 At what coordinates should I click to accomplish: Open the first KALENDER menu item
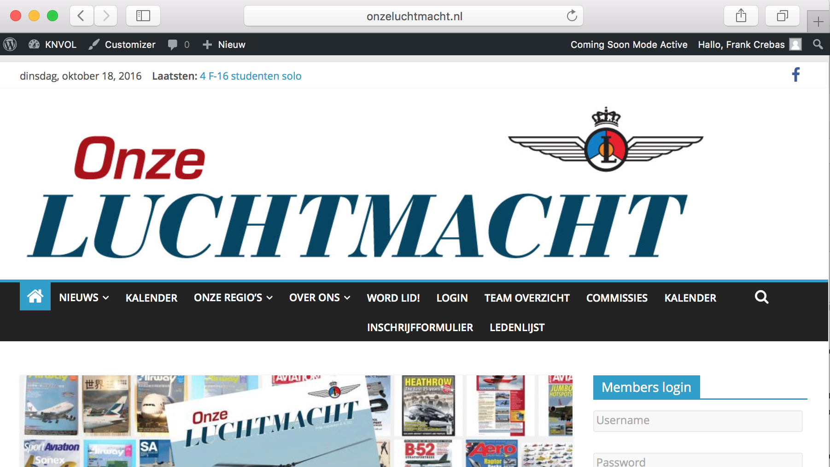pyautogui.click(x=152, y=298)
